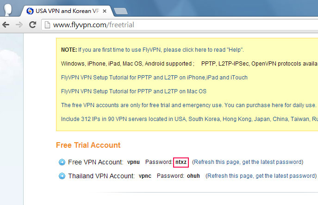
Task: Open the Mac OS PPTP and L2TP tutorial
Action: (x=134, y=91)
